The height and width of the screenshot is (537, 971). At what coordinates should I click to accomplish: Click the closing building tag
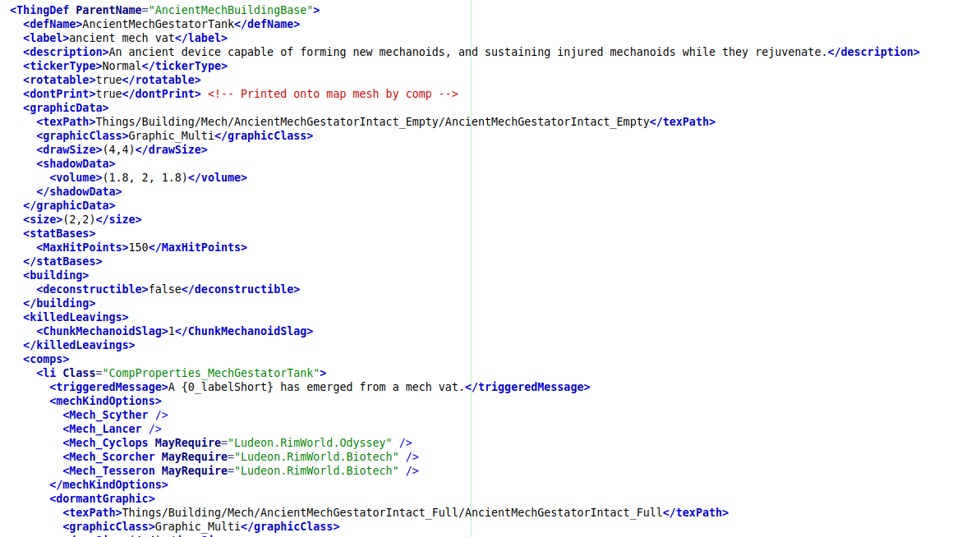59,303
